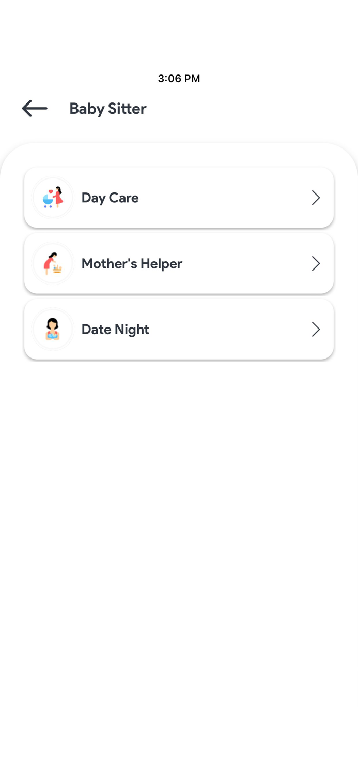Open the Day Care baby carriage image
358x776 pixels.
click(x=53, y=197)
